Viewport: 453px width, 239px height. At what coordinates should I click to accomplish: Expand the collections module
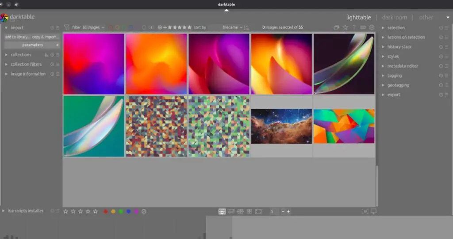6,55
